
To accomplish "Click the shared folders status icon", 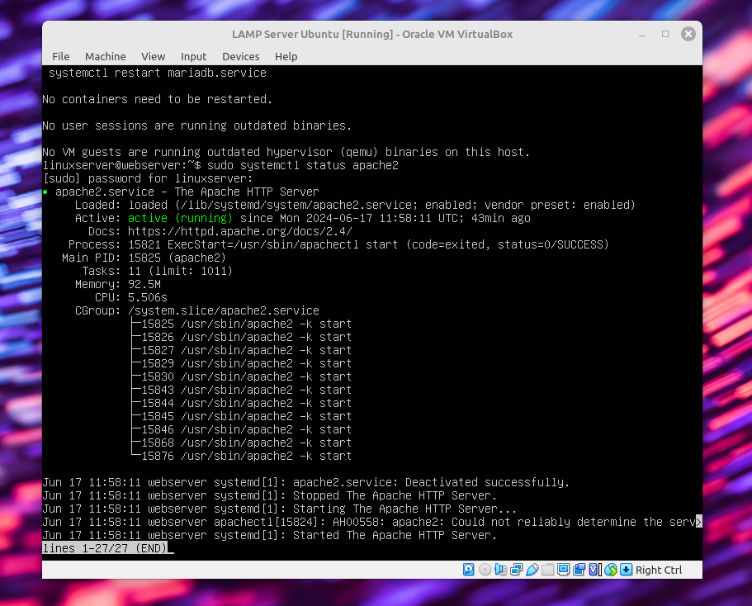I will click(547, 570).
